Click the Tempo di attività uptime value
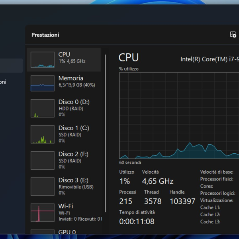The width and height of the screenshot is (239, 239). (x=137, y=221)
